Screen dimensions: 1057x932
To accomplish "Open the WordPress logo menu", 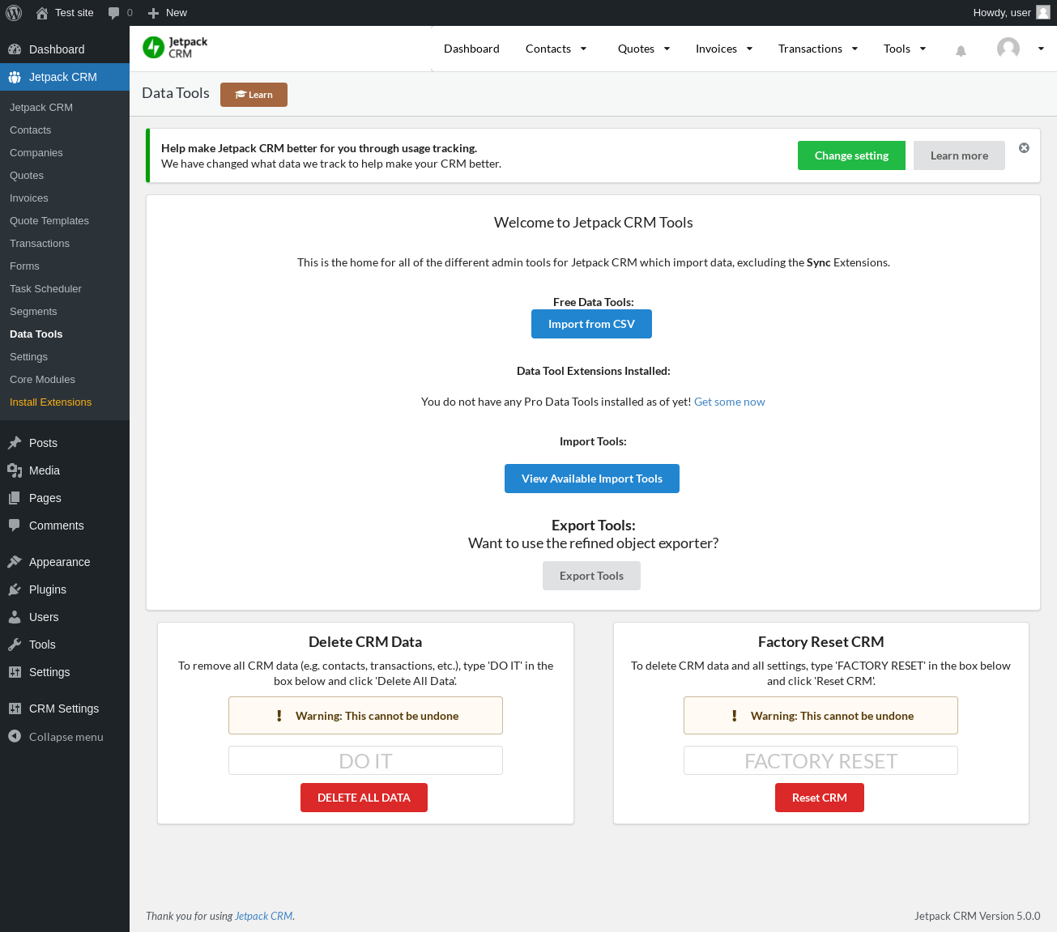I will [x=14, y=13].
